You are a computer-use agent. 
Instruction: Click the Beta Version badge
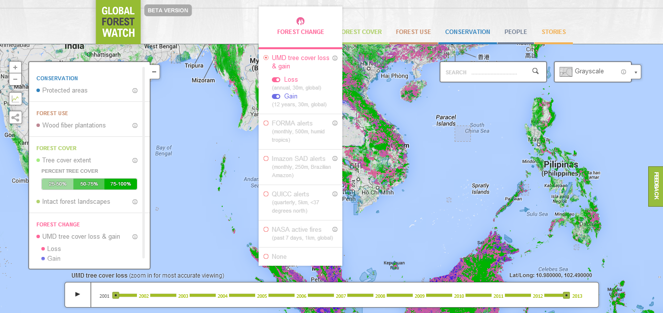[x=168, y=10]
